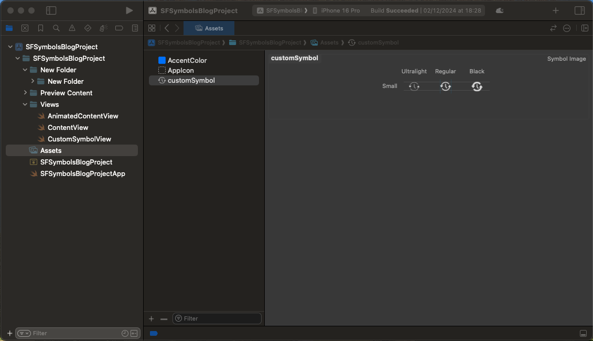Show only source-controlled files
Screen dimensions: 593x341
click(134, 333)
